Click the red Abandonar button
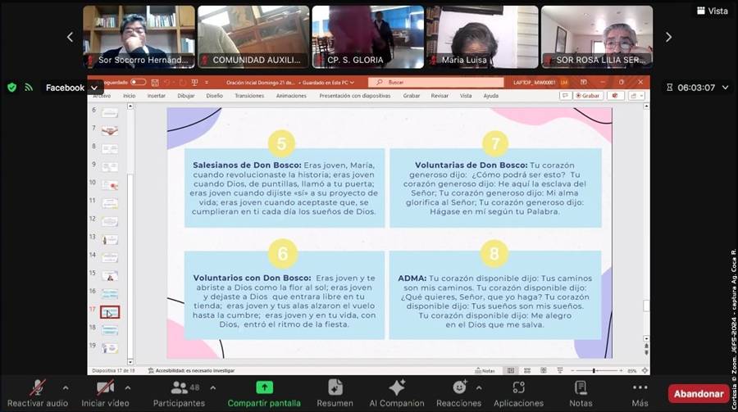 click(699, 394)
